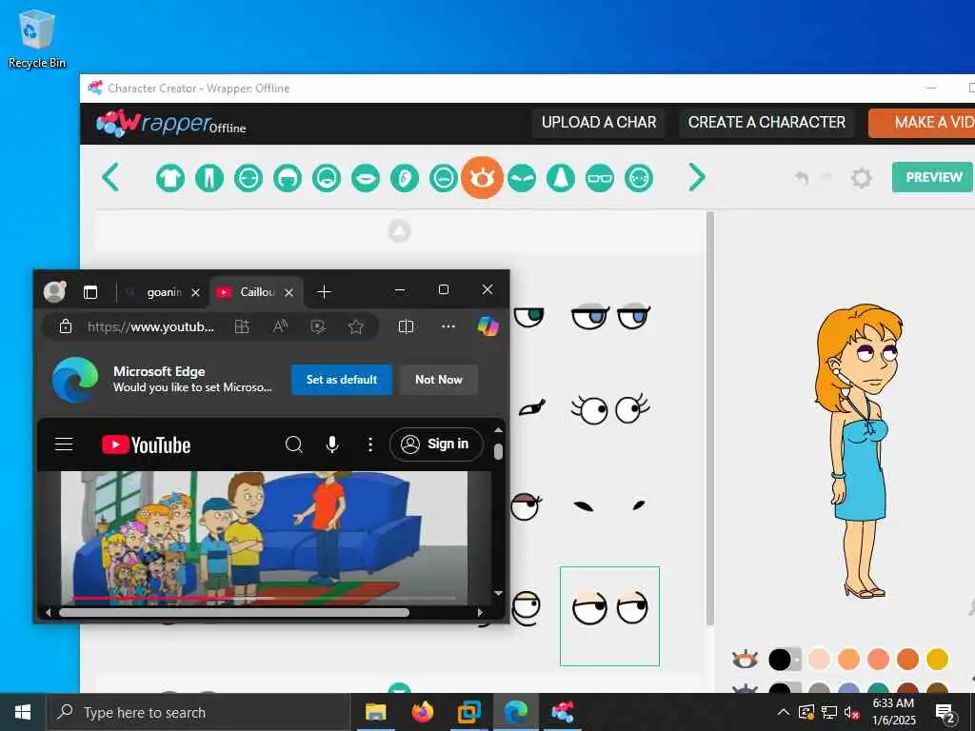
Task: Click YouTube Sign in button
Action: 436,444
